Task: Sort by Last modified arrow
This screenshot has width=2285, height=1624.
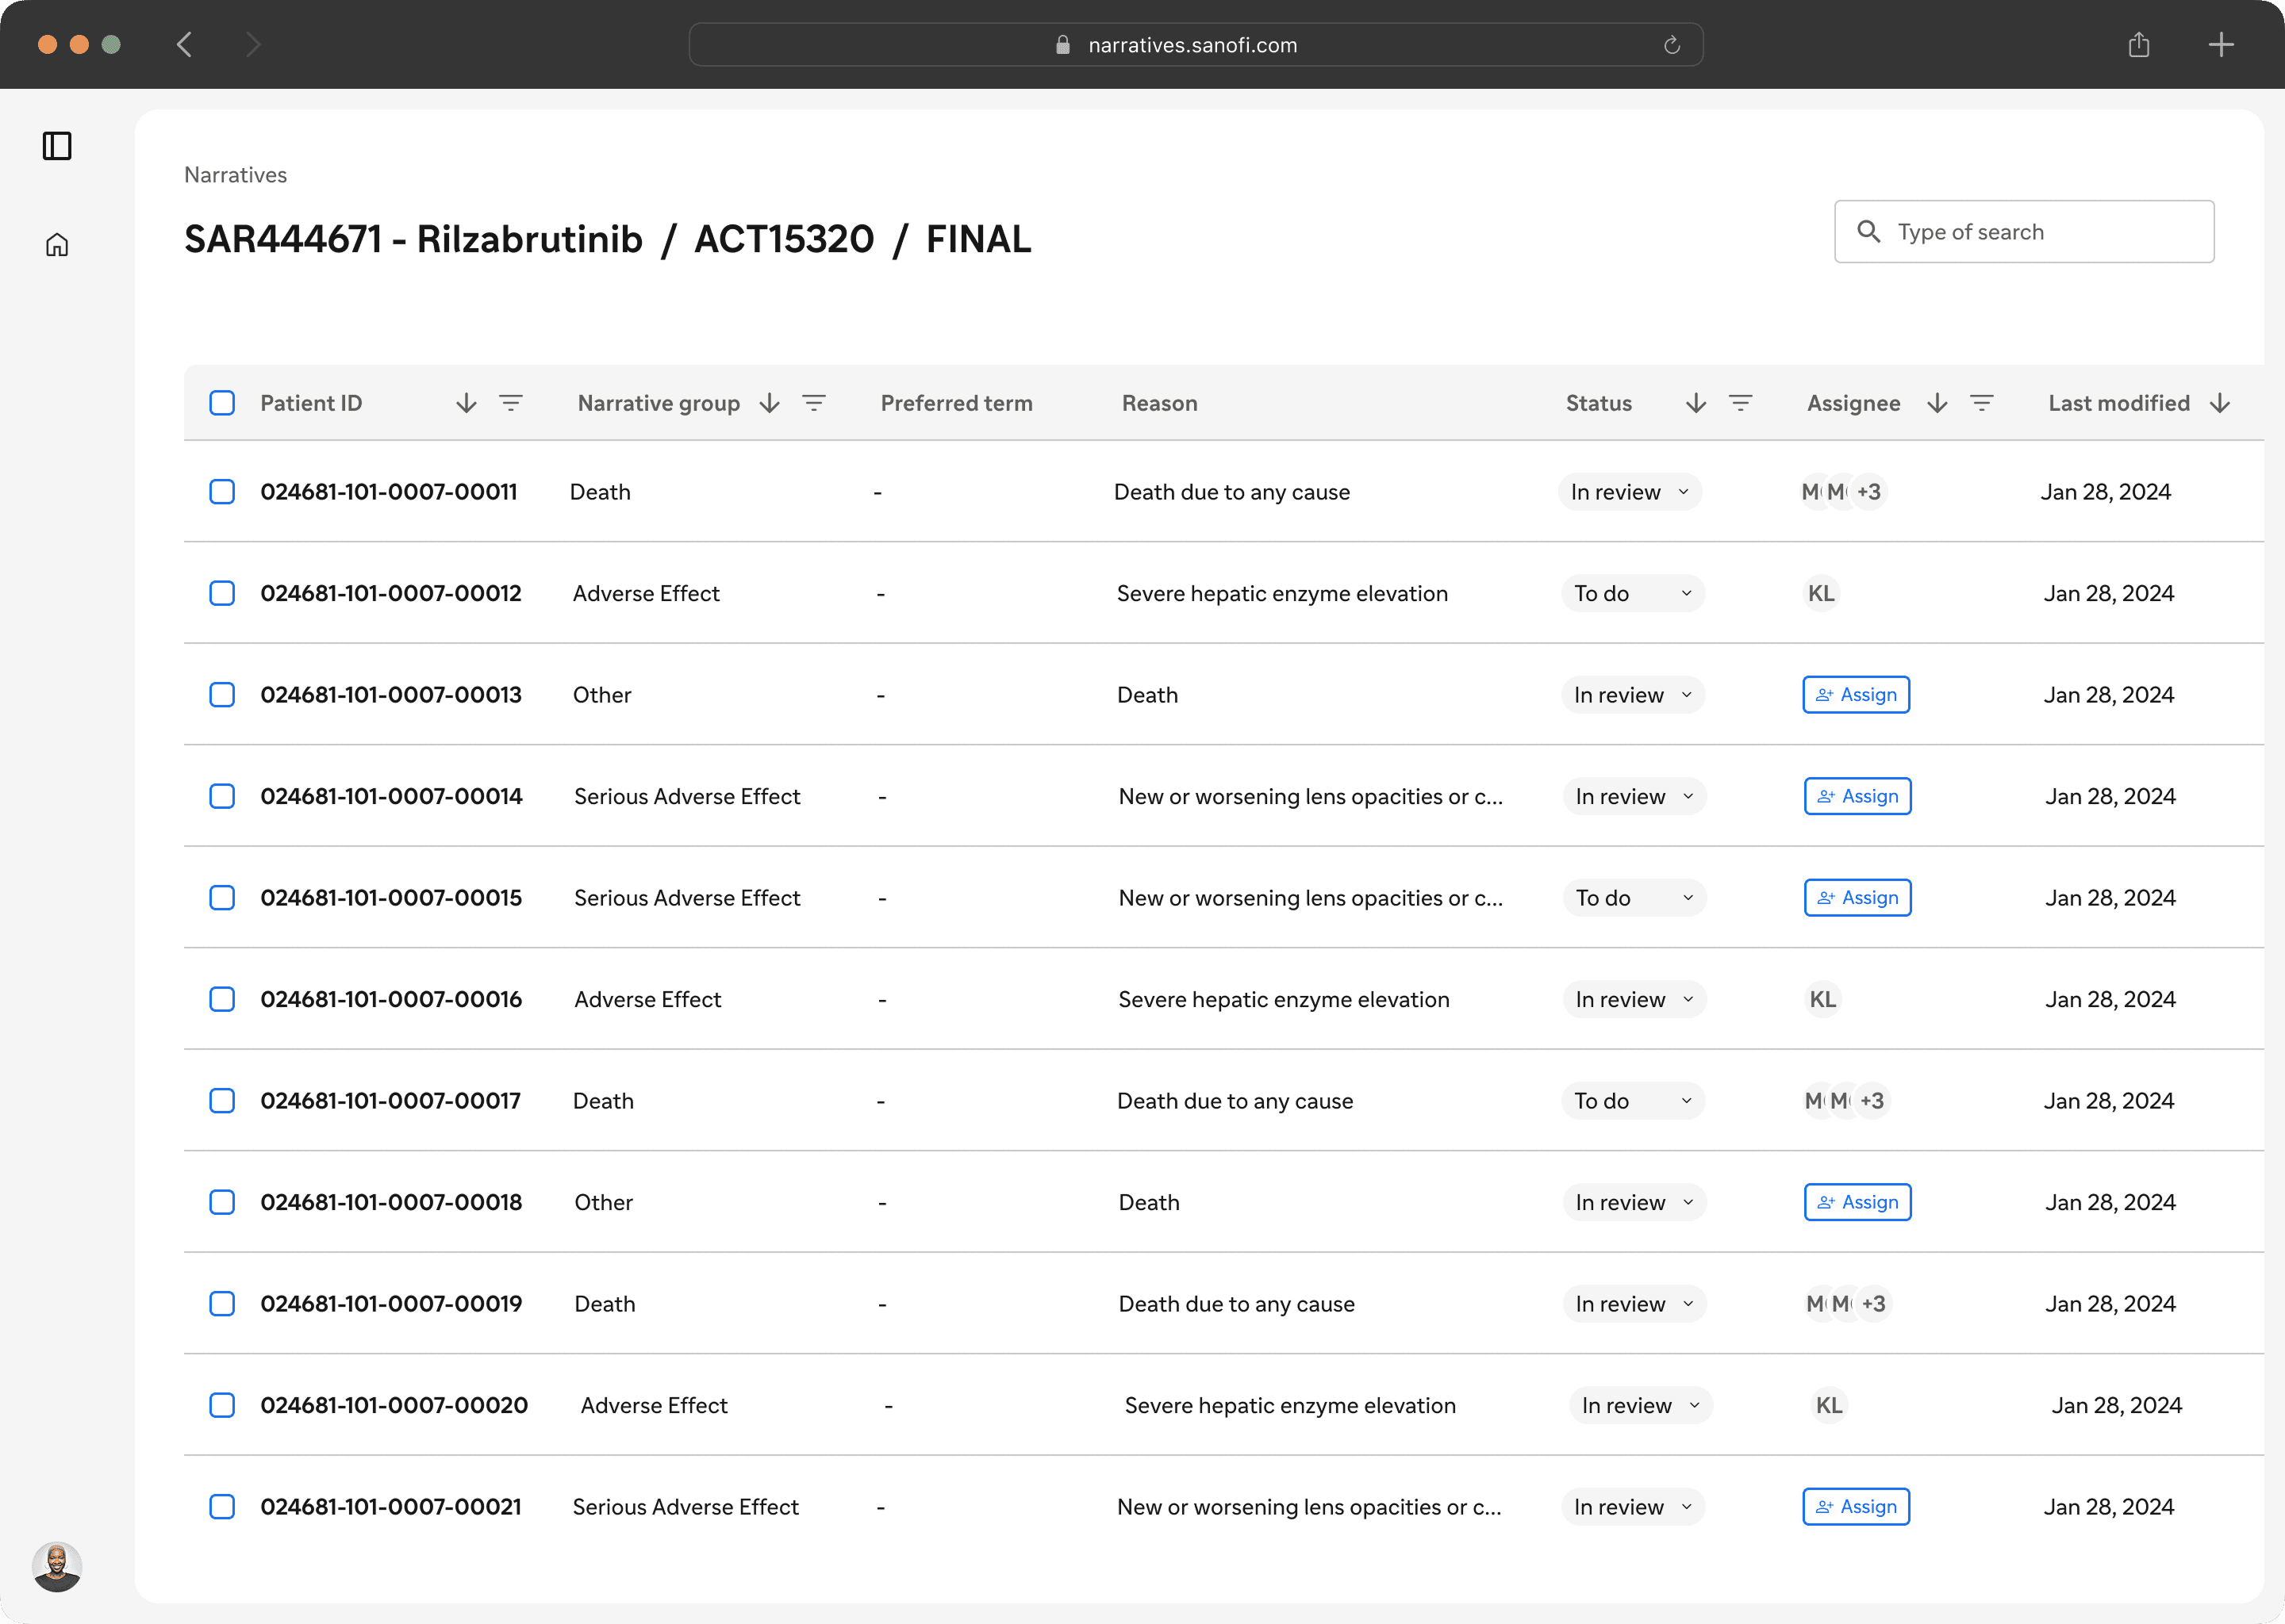Action: click(2220, 403)
